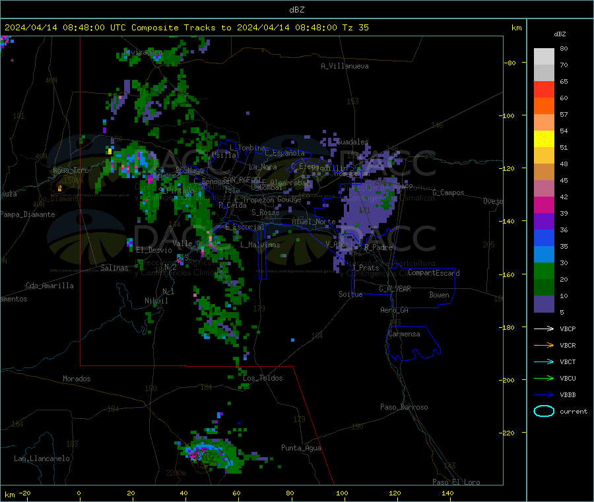Select the red 60-65 dBZ legend swatch

[x=544, y=89]
